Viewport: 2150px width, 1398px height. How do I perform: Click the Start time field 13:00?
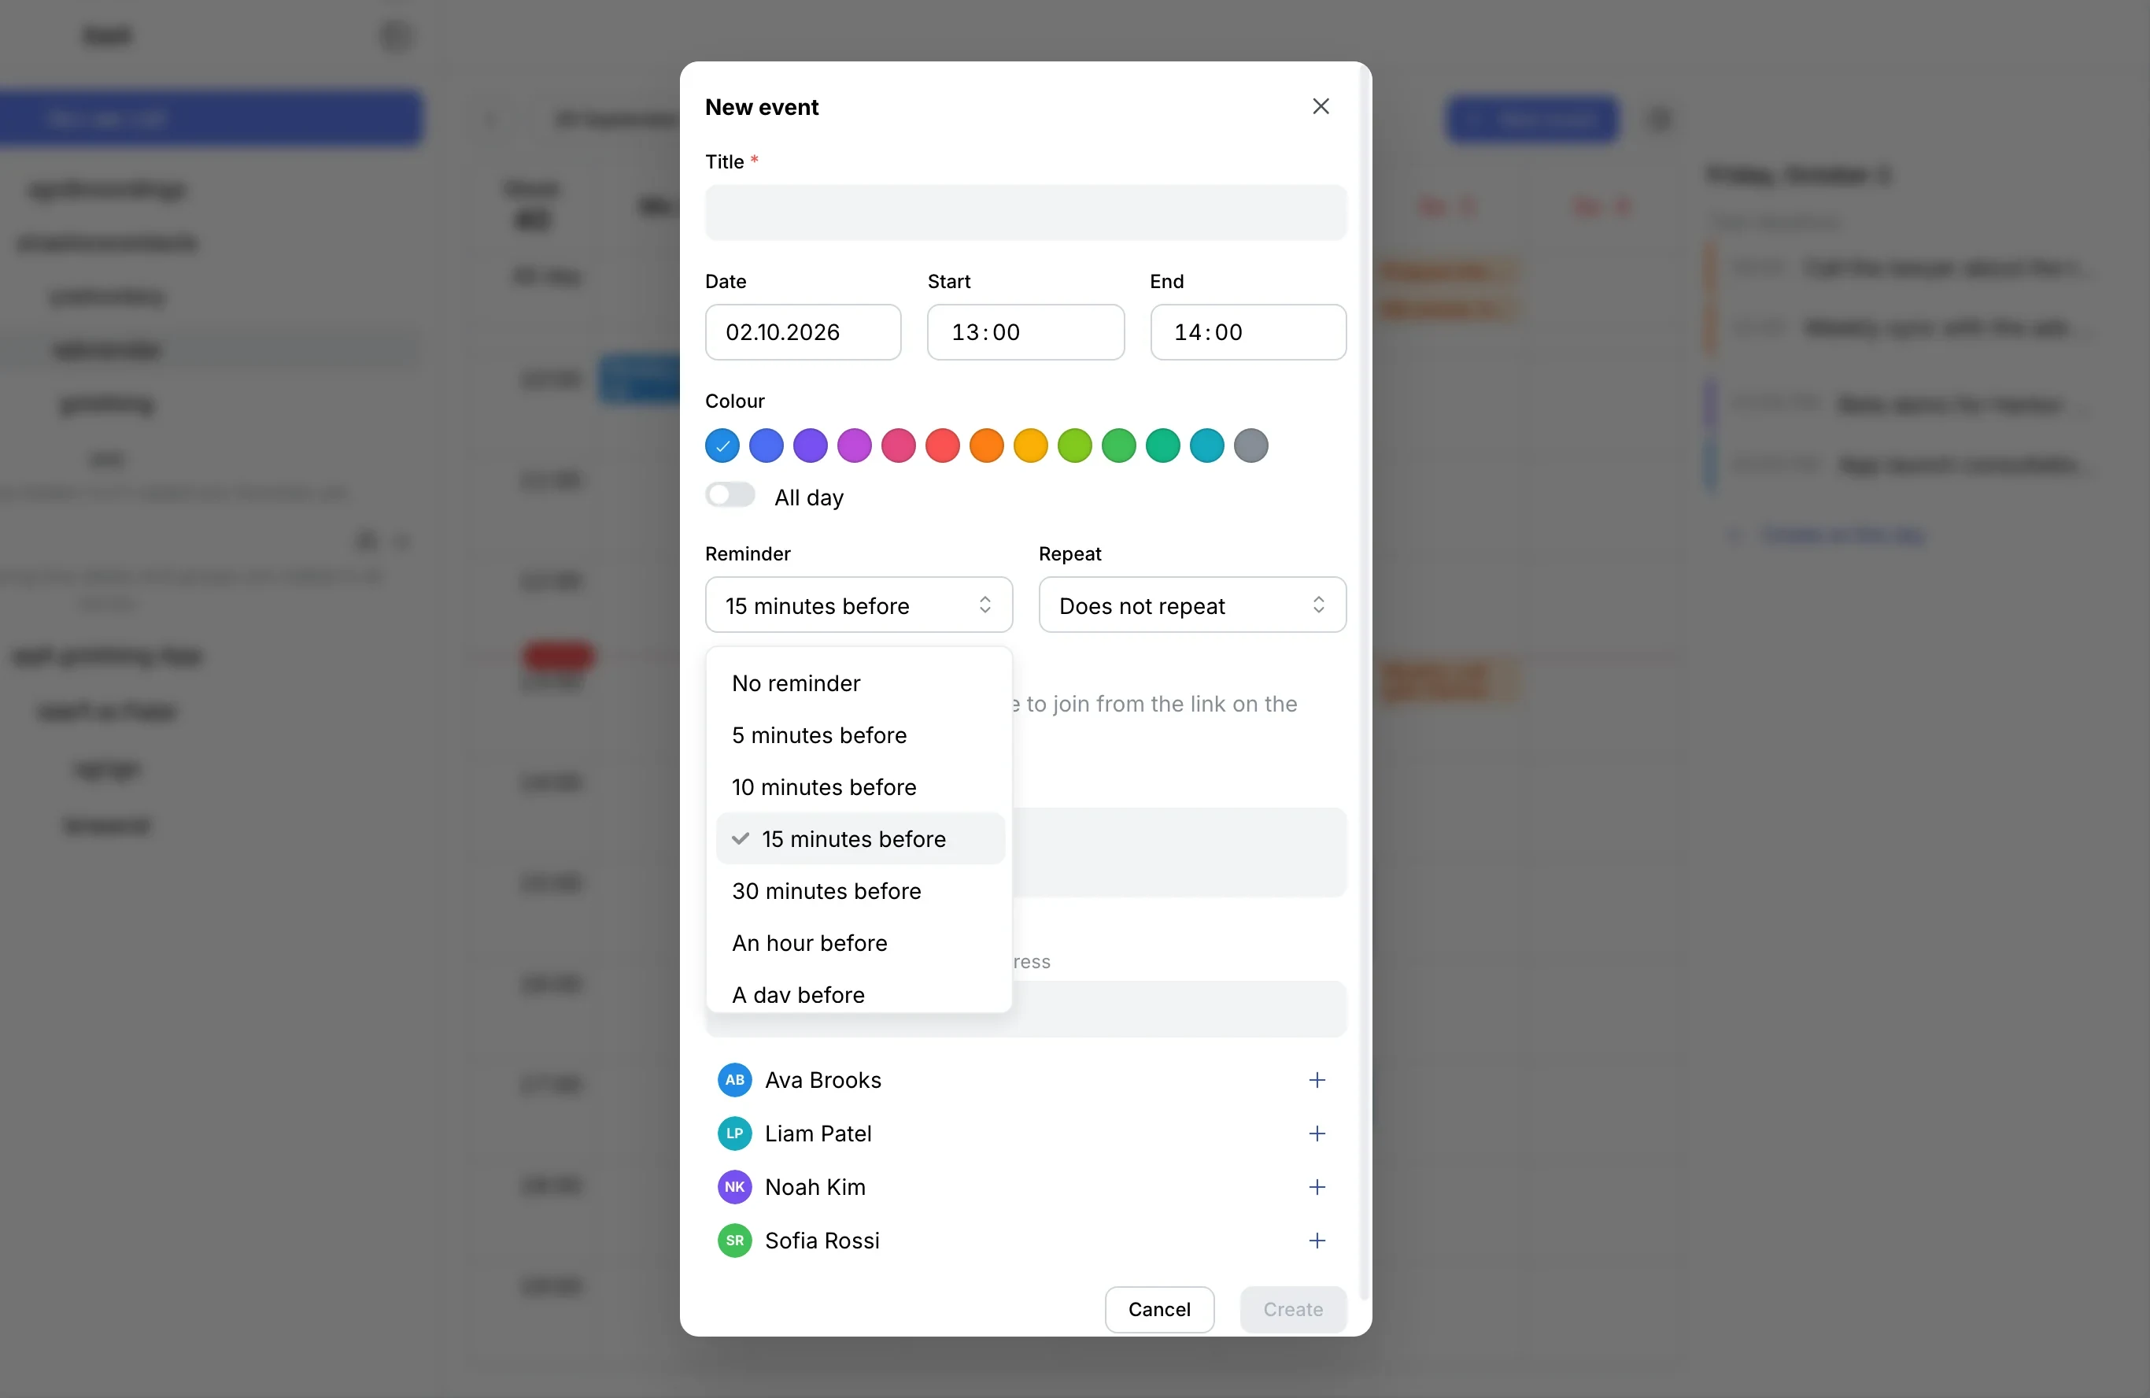click(1025, 331)
